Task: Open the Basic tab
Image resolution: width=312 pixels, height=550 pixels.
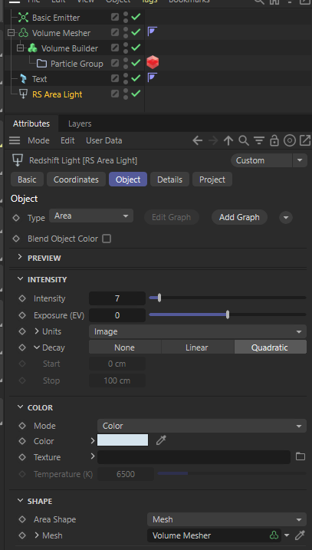Action: click(x=27, y=179)
